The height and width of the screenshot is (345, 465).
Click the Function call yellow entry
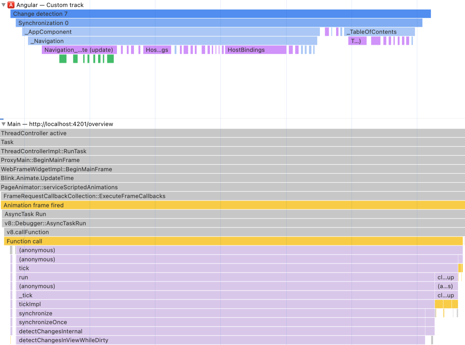[x=106, y=241]
